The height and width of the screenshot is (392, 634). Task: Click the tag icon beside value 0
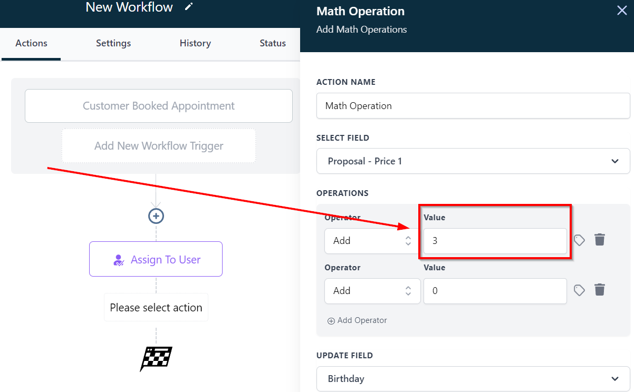[x=579, y=290]
